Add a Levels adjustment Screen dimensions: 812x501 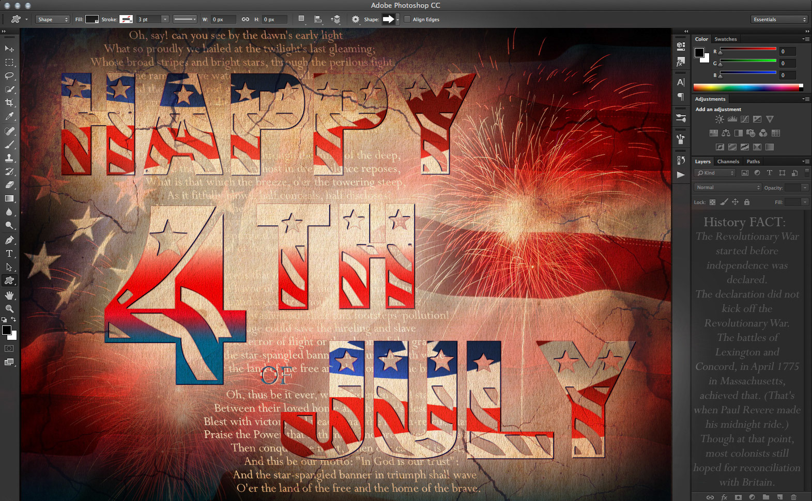click(732, 119)
